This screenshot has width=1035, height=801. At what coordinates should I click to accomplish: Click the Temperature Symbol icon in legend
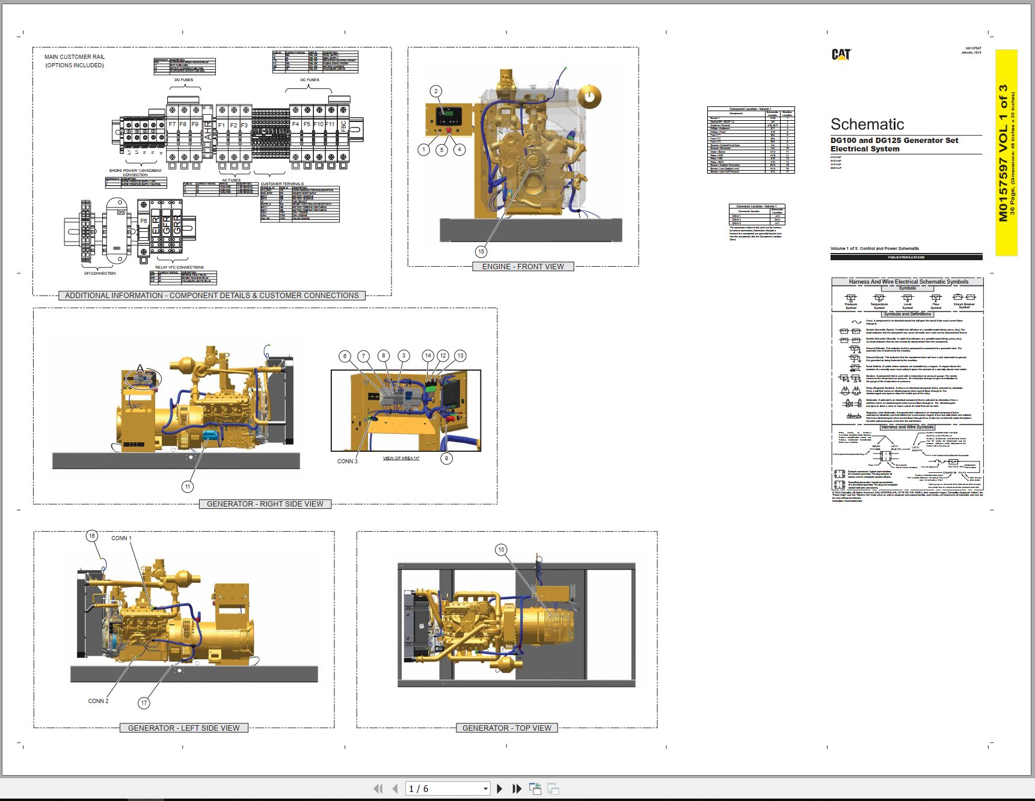pyautogui.click(x=879, y=297)
